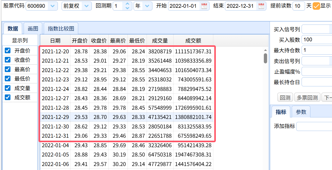Select the row dated 2021-12-22
Screen dimensions: 332x170
click(127, 70)
